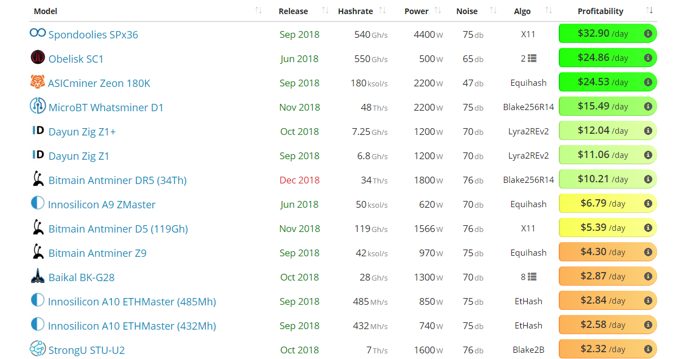
Task: Click the Baikal BK-G28 logo icon
Action: [37, 276]
